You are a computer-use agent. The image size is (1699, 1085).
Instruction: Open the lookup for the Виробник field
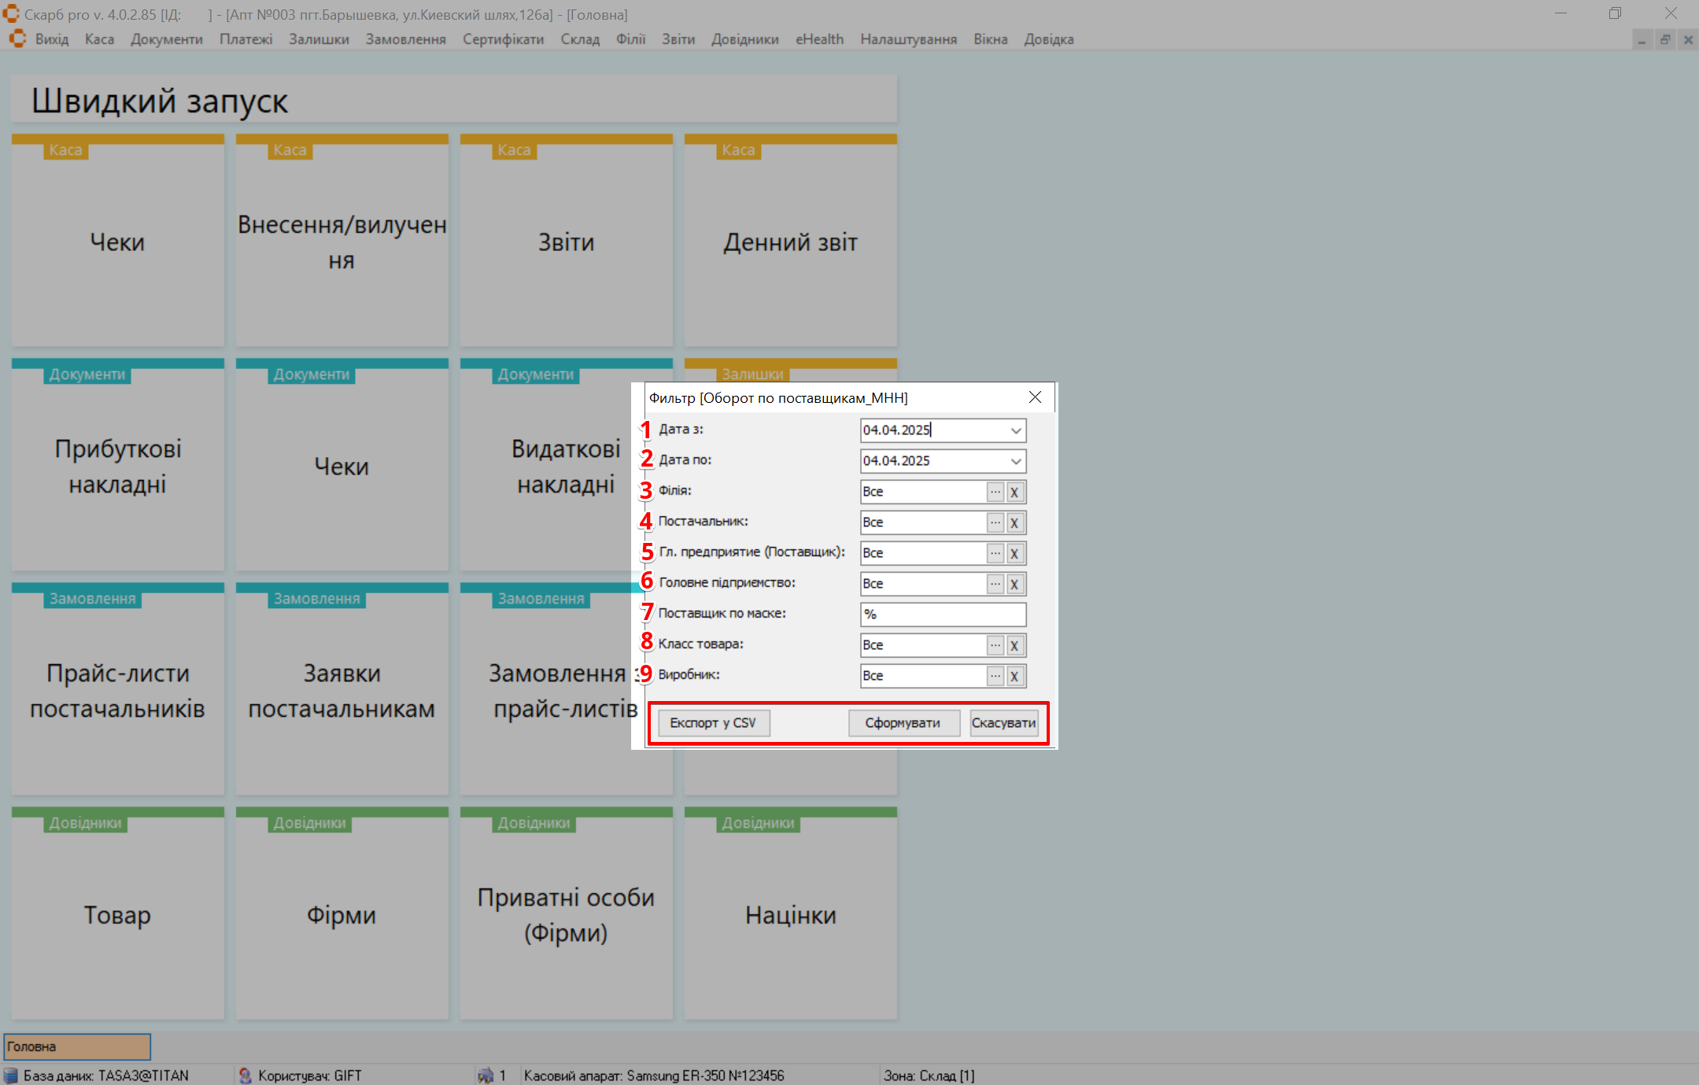tap(995, 676)
